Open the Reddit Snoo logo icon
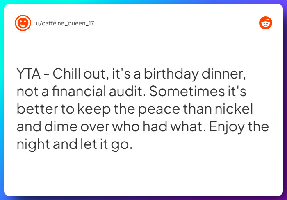The width and height of the screenshot is (287, 200). coord(266,23)
